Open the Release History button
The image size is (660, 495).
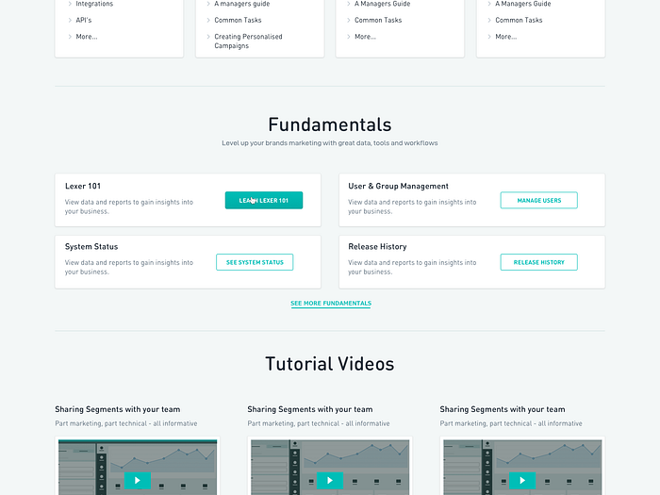(538, 262)
